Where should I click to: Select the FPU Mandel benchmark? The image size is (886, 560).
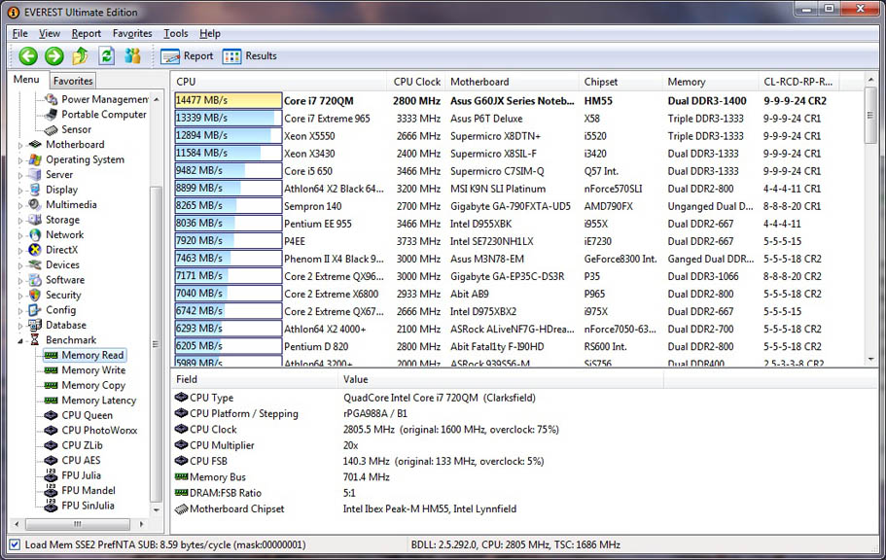click(89, 491)
